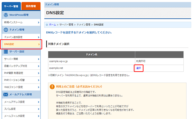Click the ドメイン管理 label in top bar
This screenshot has height=119, width=193.
52,5
